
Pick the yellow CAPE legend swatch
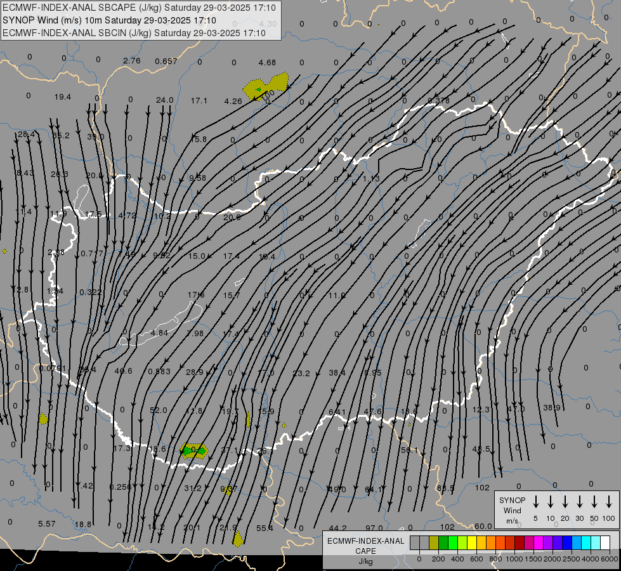[472, 542]
